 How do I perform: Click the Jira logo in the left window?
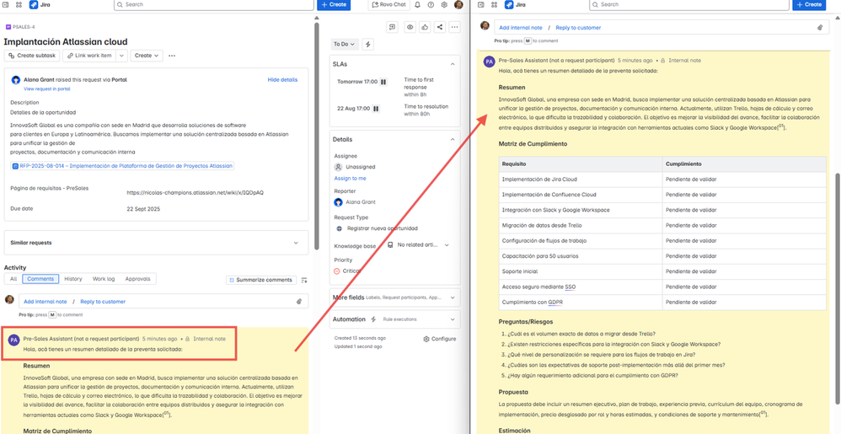tap(40, 4)
